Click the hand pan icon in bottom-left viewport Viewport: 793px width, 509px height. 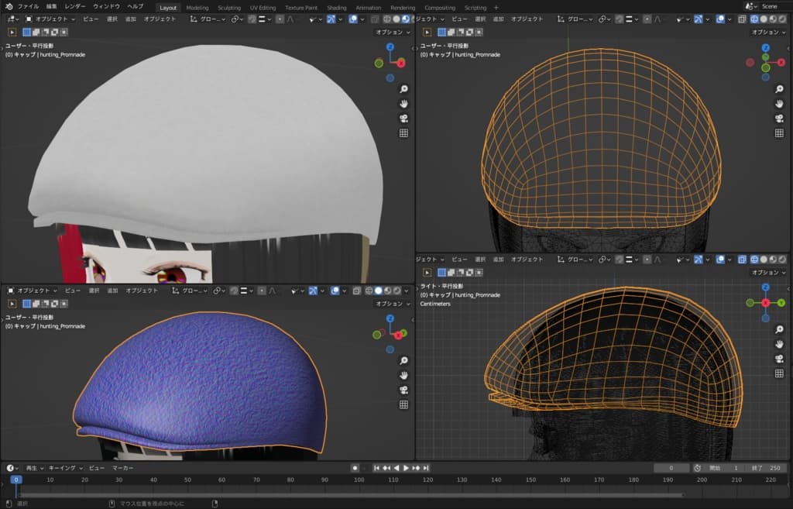coord(403,375)
